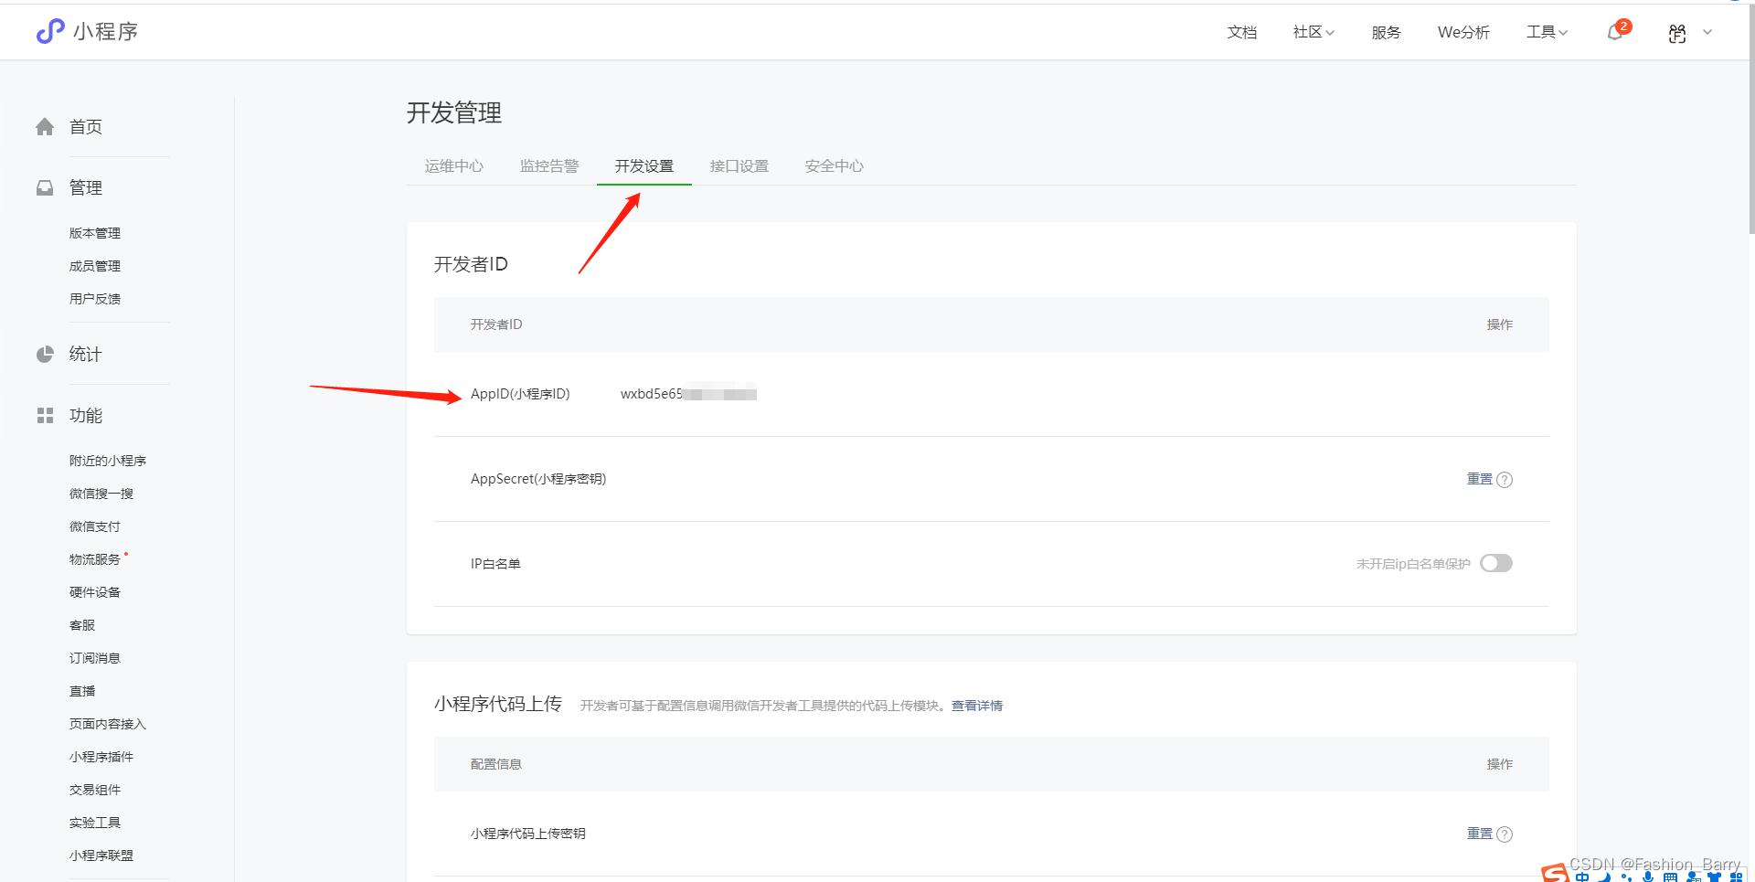This screenshot has width=1755, height=882.
Task: Click the account avatar icon top right
Action: pyautogui.click(x=1676, y=32)
